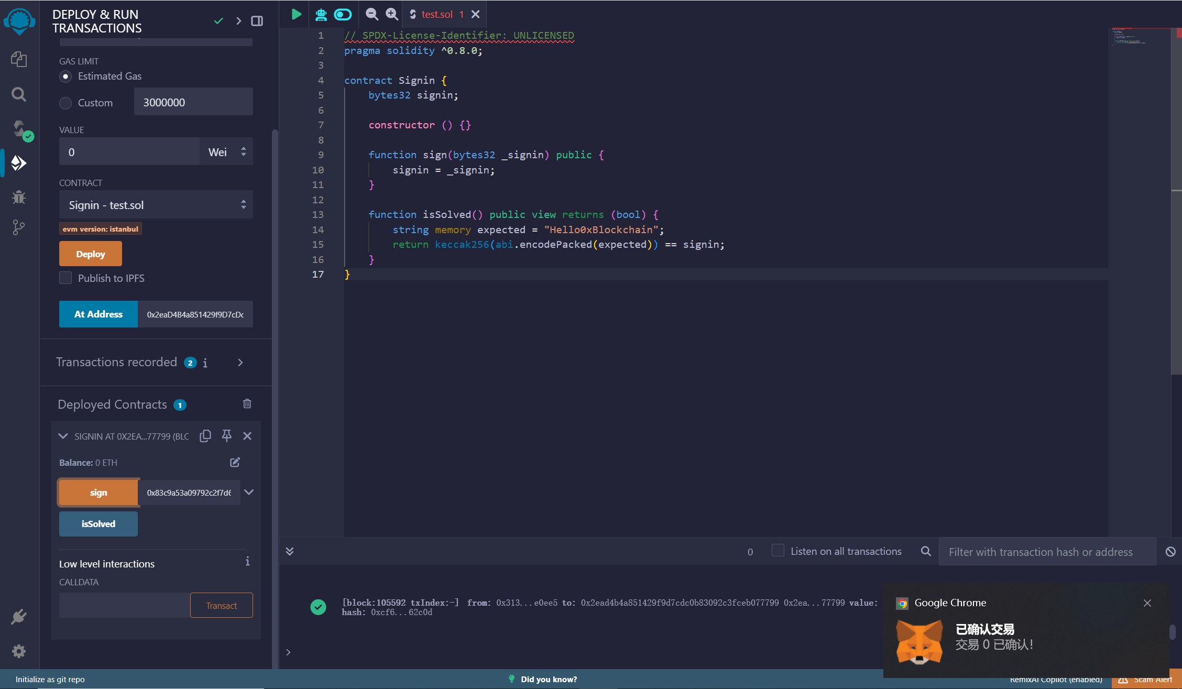1182x689 pixels.
Task: Click the evm version: istanbul badge
Action: [x=101, y=229]
